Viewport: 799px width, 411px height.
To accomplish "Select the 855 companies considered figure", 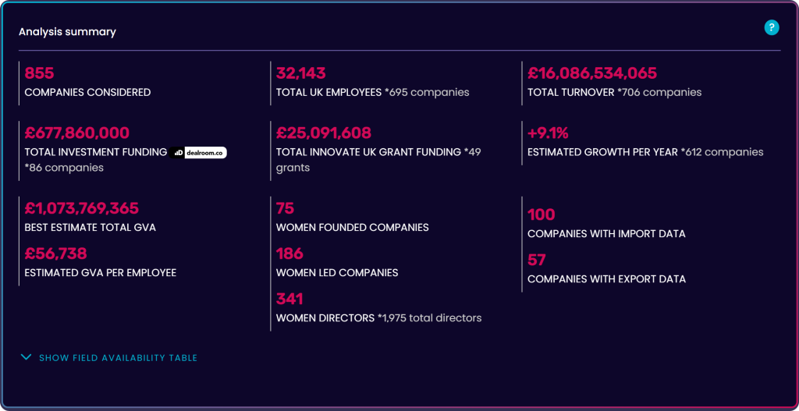I will coord(39,73).
